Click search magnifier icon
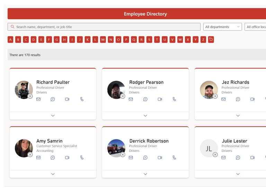The width and height of the screenshot is (266, 191). tap(12, 27)
